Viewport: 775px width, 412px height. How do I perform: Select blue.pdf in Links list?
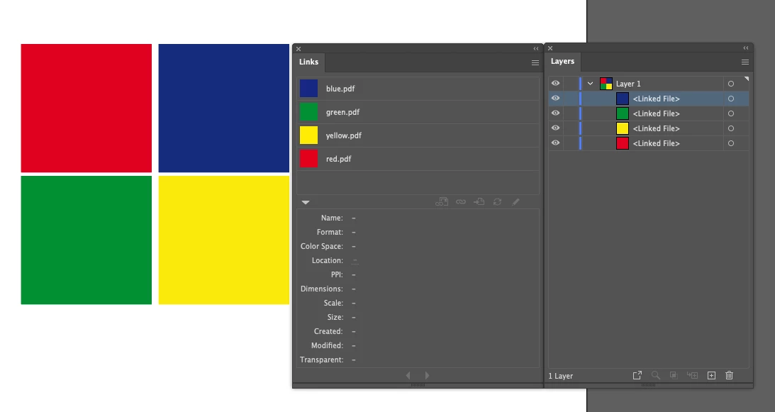point(418,89)
